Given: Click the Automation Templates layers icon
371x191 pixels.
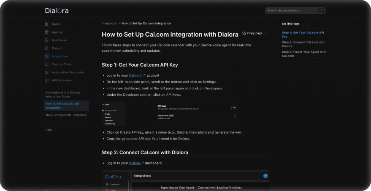Looking at the screenshot, I should point(47,72).
